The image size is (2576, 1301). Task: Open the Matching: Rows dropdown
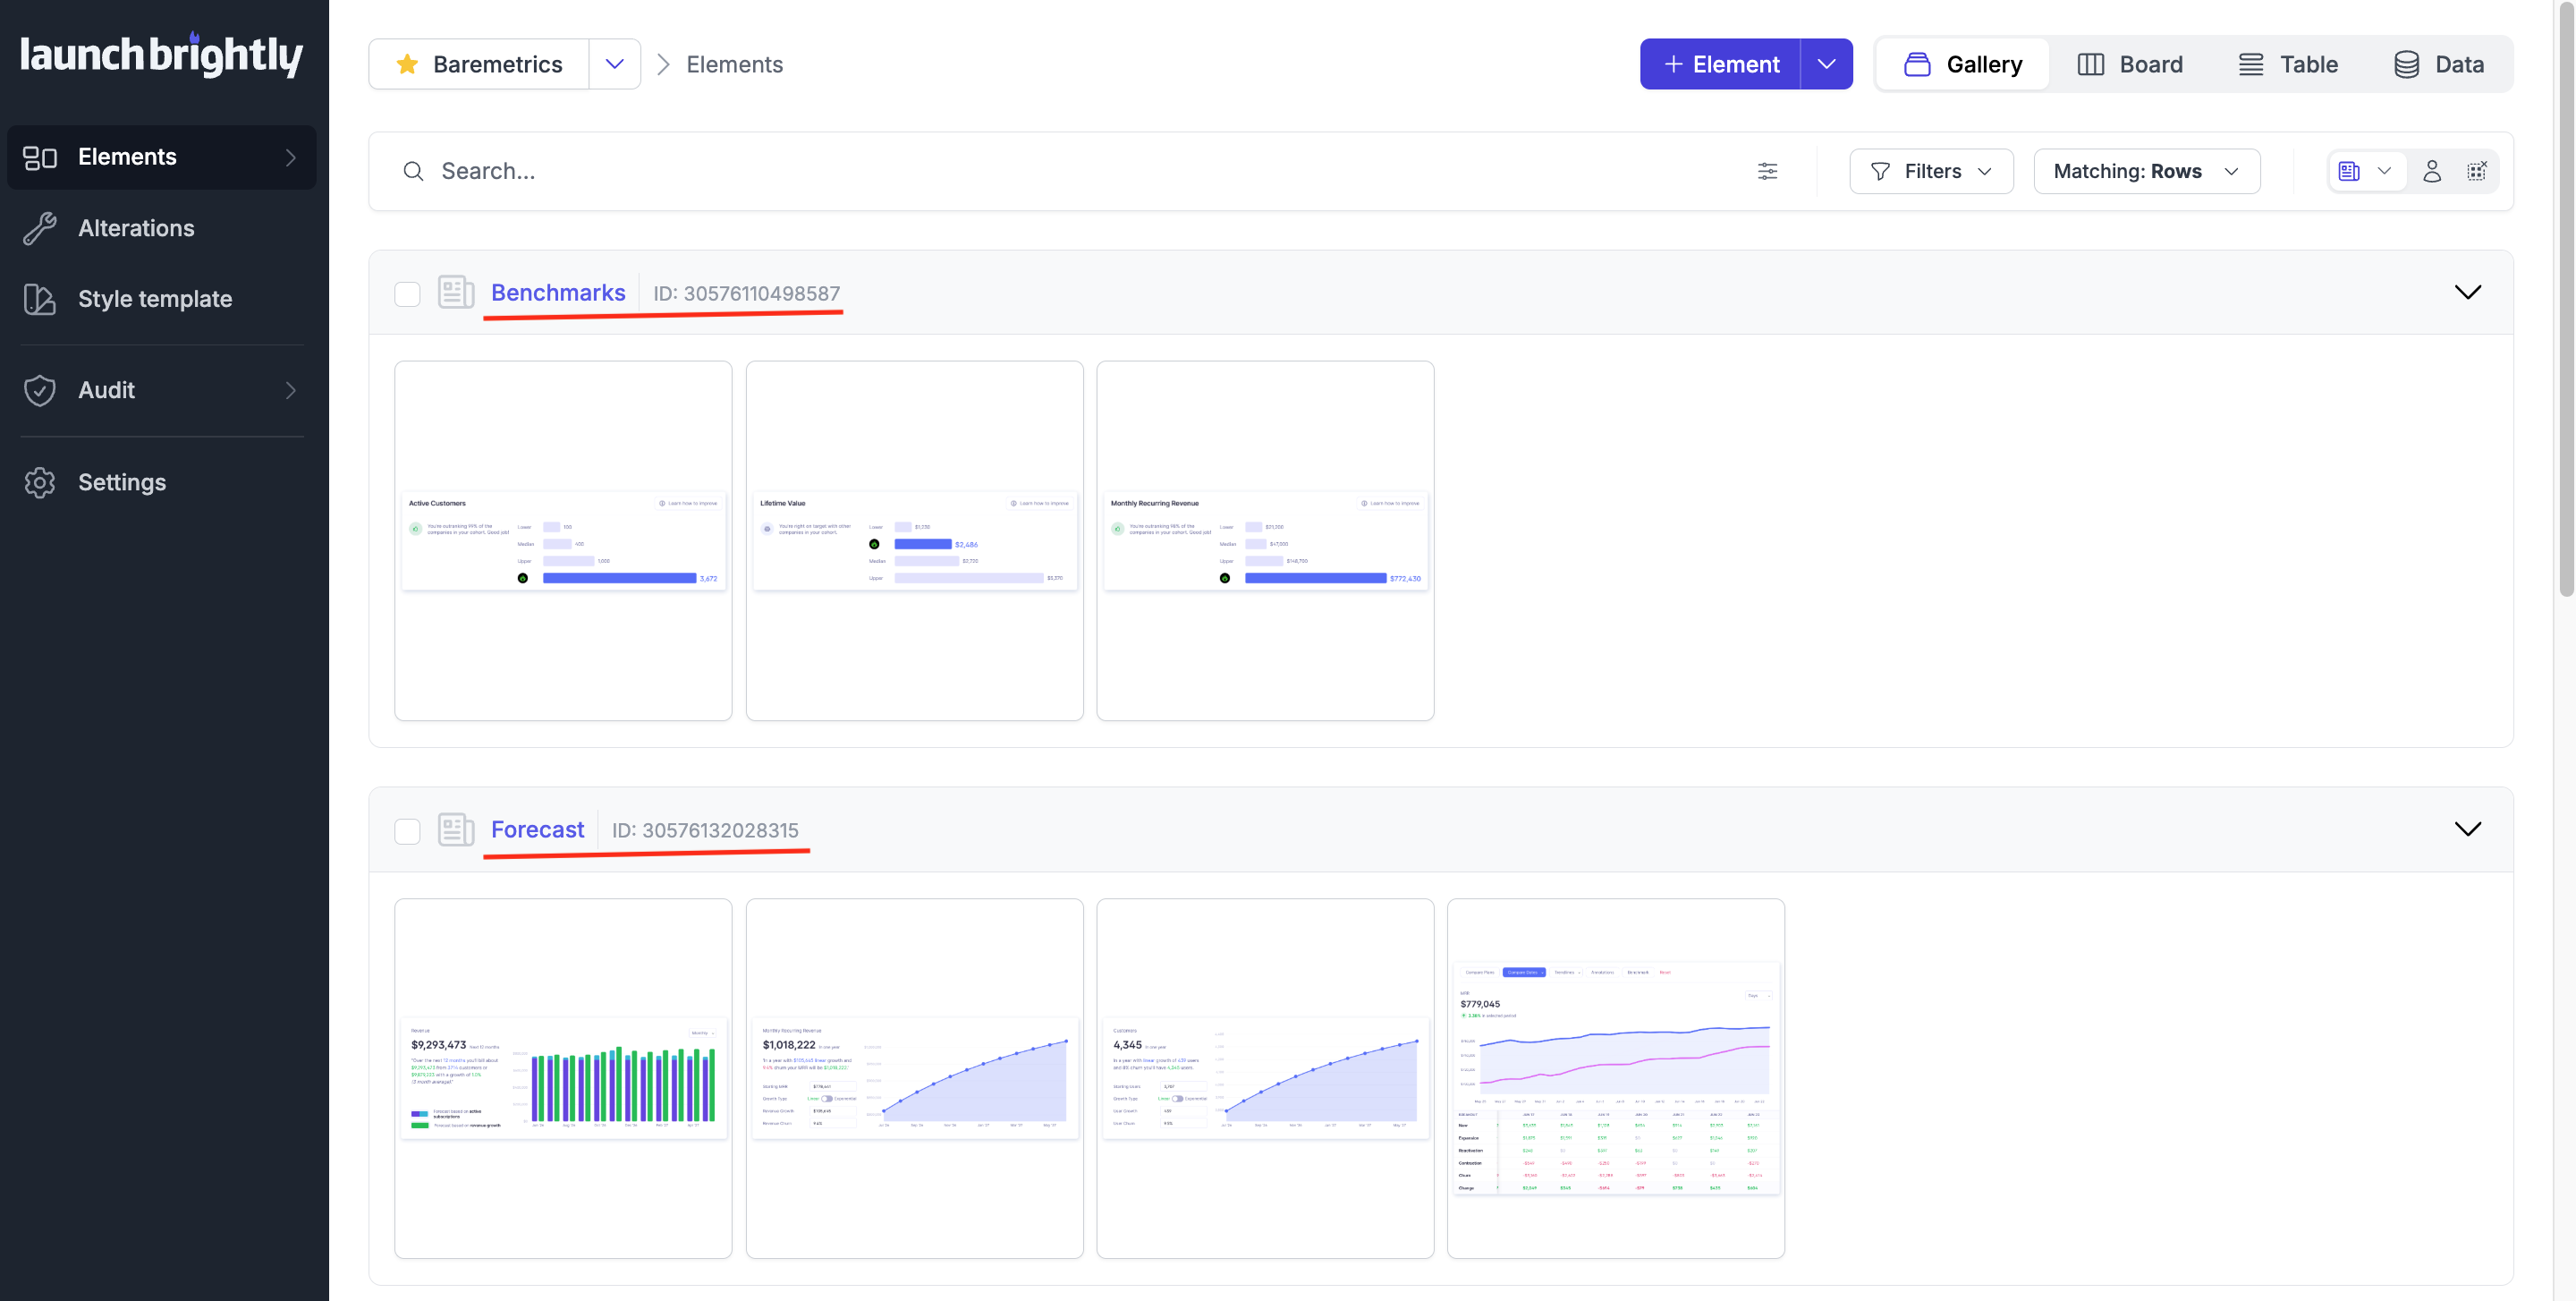tap(2146, 171)
